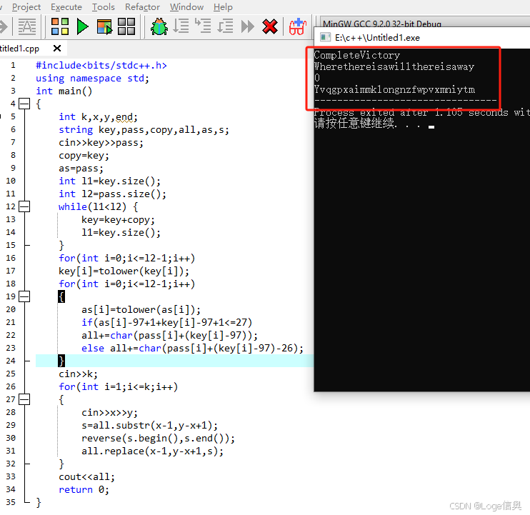Click the debug Continue double-arrow icon

pos(248,26)
